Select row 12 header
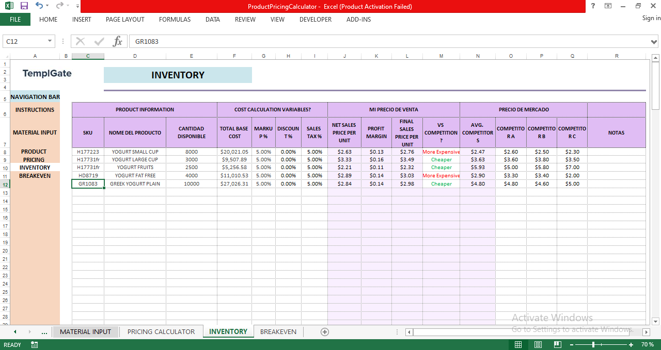The width and height of the screenshot is (661, 350). pyautogui.click(x=5, y=184)
